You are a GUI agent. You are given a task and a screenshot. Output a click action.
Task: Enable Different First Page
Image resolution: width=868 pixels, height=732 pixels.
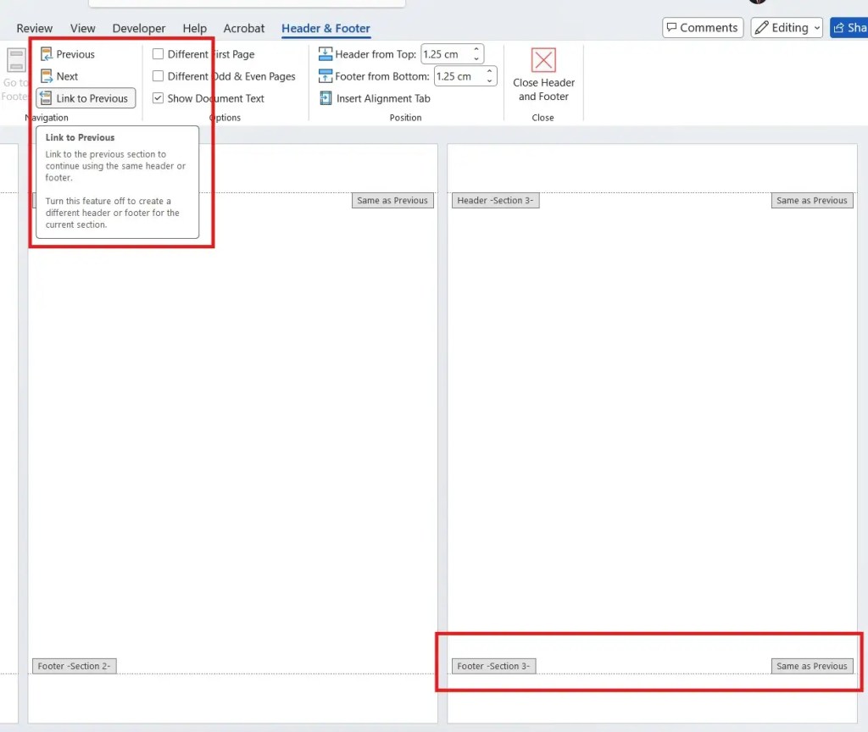(x=158, y=53)
